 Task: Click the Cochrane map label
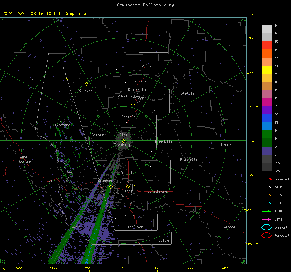point(106,181)
